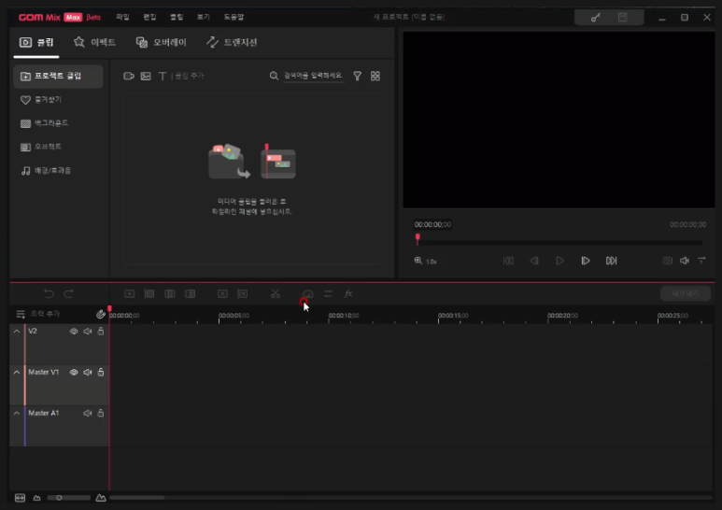Switch to the 오버레이 tab
The width and height of the screenshot is (722, 510).
pos(162,42)
